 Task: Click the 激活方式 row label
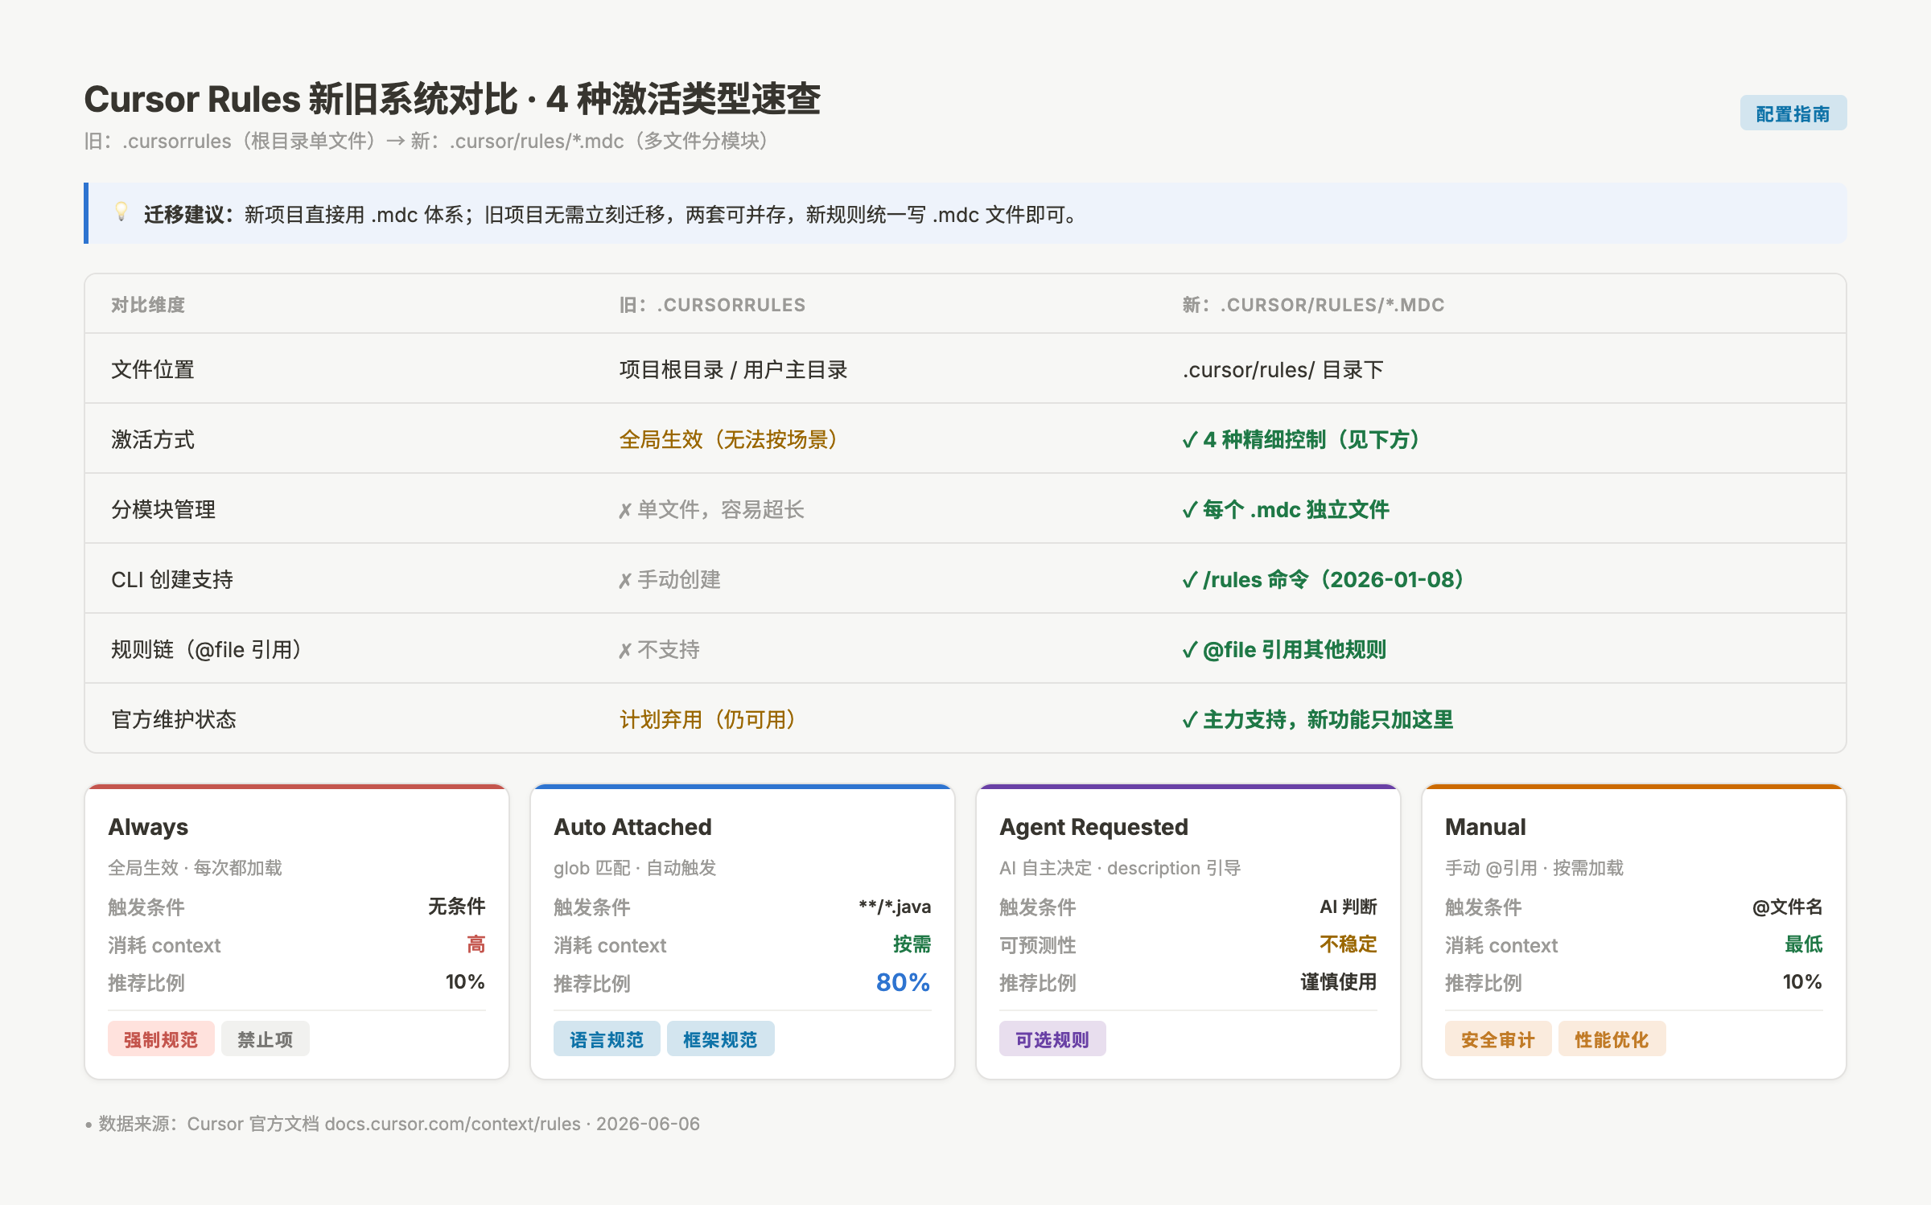tap(153, 440)
